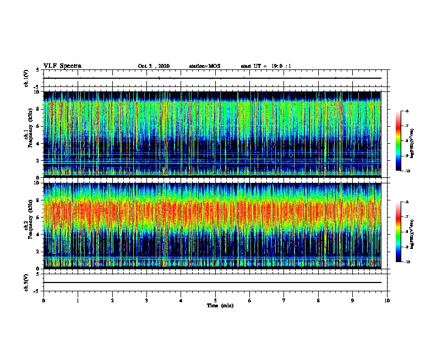
Task: Click time axis tick label "5"
Action: click(x=215, y=301)
